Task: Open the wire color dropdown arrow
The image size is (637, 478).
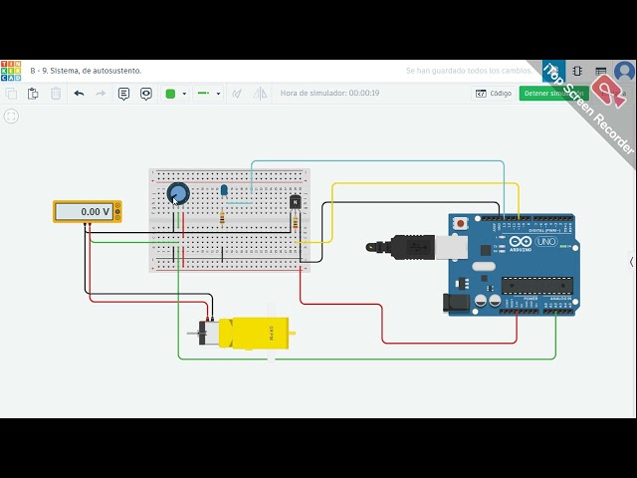Action: (184, 94)
